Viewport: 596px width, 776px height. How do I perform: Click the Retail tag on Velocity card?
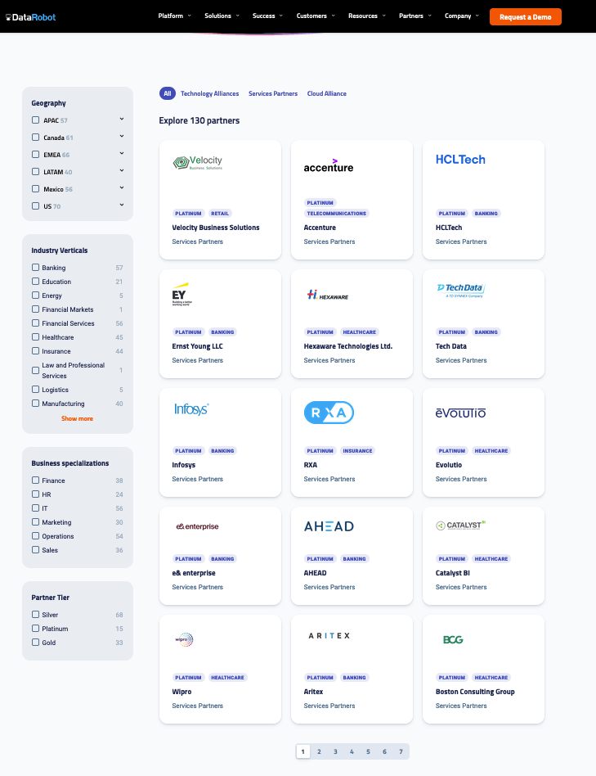220,214
